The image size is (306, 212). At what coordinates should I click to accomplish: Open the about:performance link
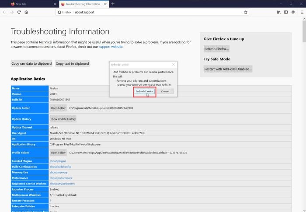pyautogui.click(x=61, y=178)
